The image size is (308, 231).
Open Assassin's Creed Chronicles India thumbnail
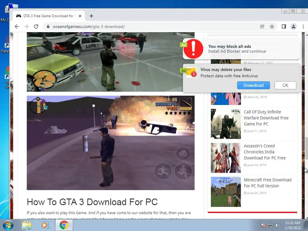point(226,158)
